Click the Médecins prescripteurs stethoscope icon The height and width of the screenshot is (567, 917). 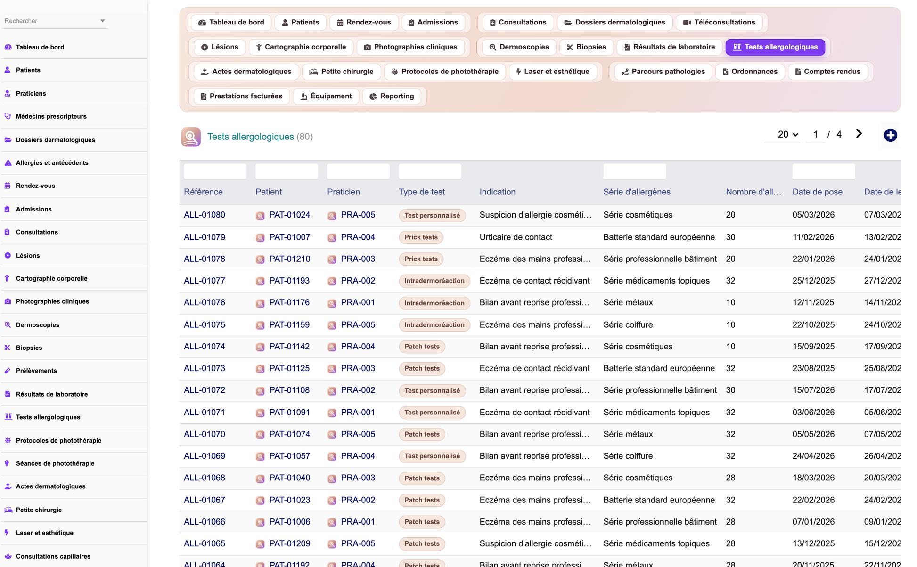pyautogui.click(x=8, y=116)
